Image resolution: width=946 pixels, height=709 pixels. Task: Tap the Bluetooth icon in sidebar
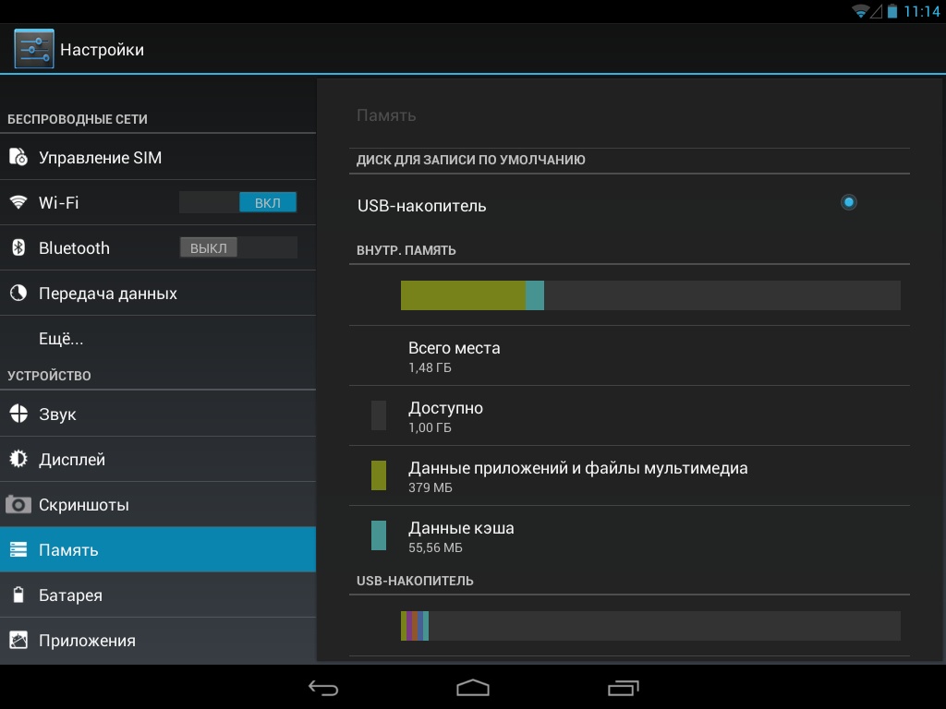pos(18,248)
